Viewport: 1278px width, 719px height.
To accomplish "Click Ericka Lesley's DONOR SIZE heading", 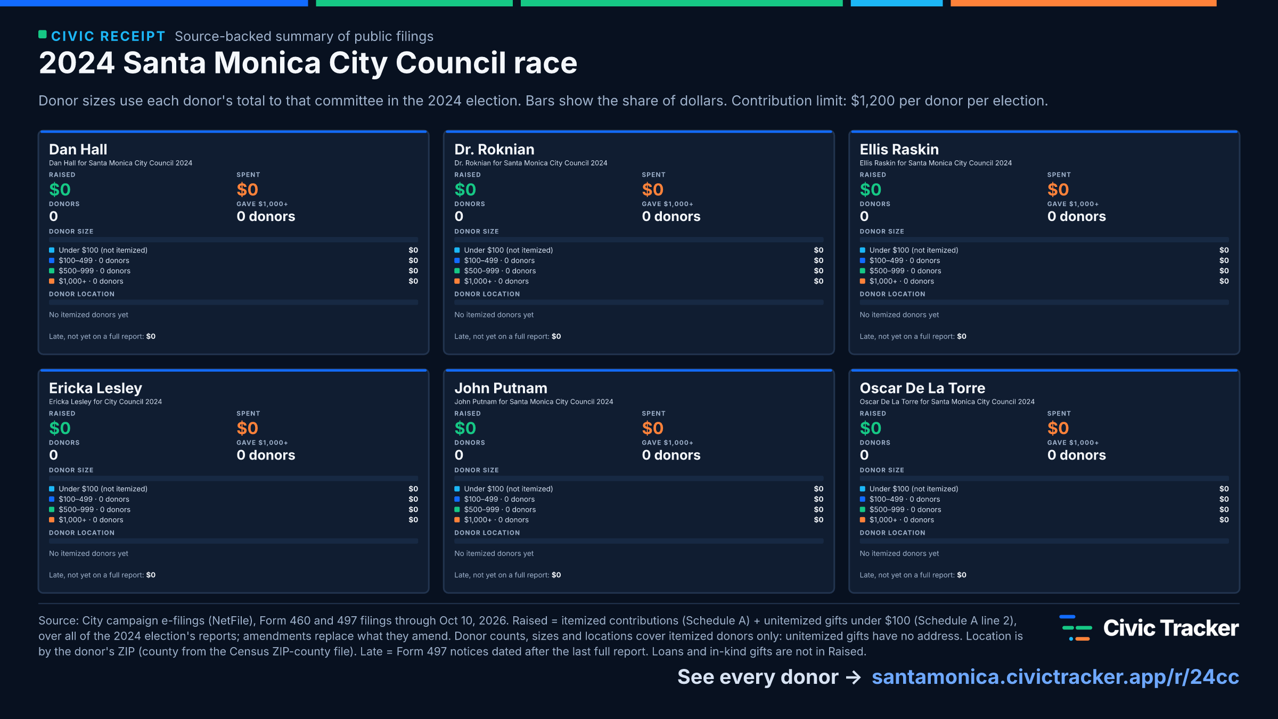I will coord(71,470).
